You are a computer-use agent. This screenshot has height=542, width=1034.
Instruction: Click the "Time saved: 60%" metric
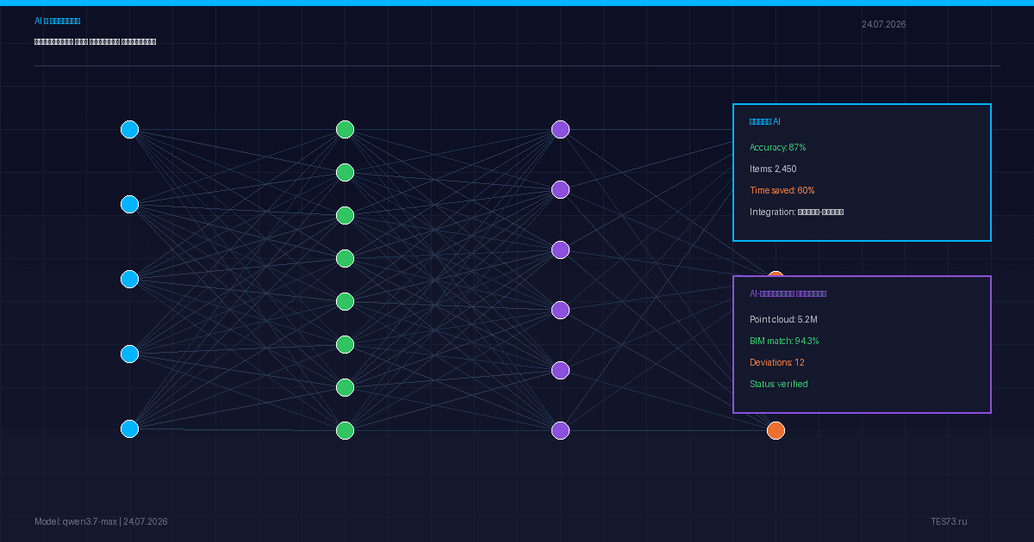[x=782, y=190]
